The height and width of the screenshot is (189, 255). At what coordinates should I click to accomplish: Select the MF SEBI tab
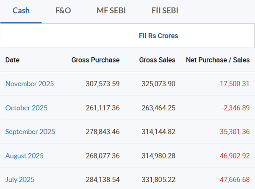click(111, 10)
